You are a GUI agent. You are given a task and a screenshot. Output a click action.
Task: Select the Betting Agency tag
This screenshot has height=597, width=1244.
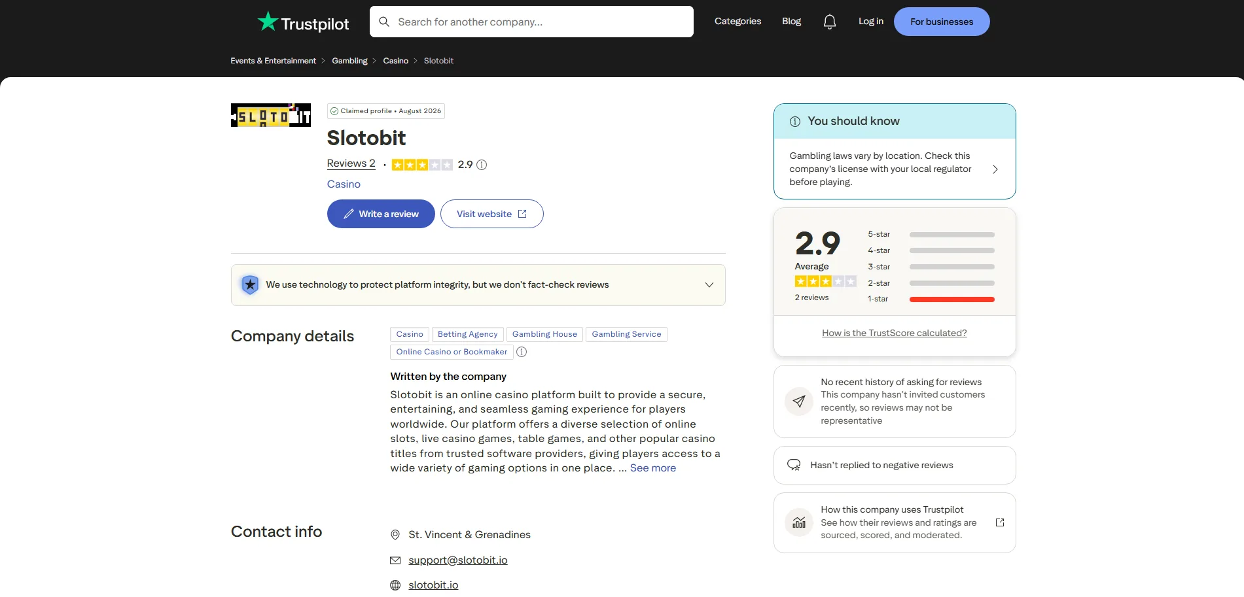pyautogui.click(x=468, y=334)
